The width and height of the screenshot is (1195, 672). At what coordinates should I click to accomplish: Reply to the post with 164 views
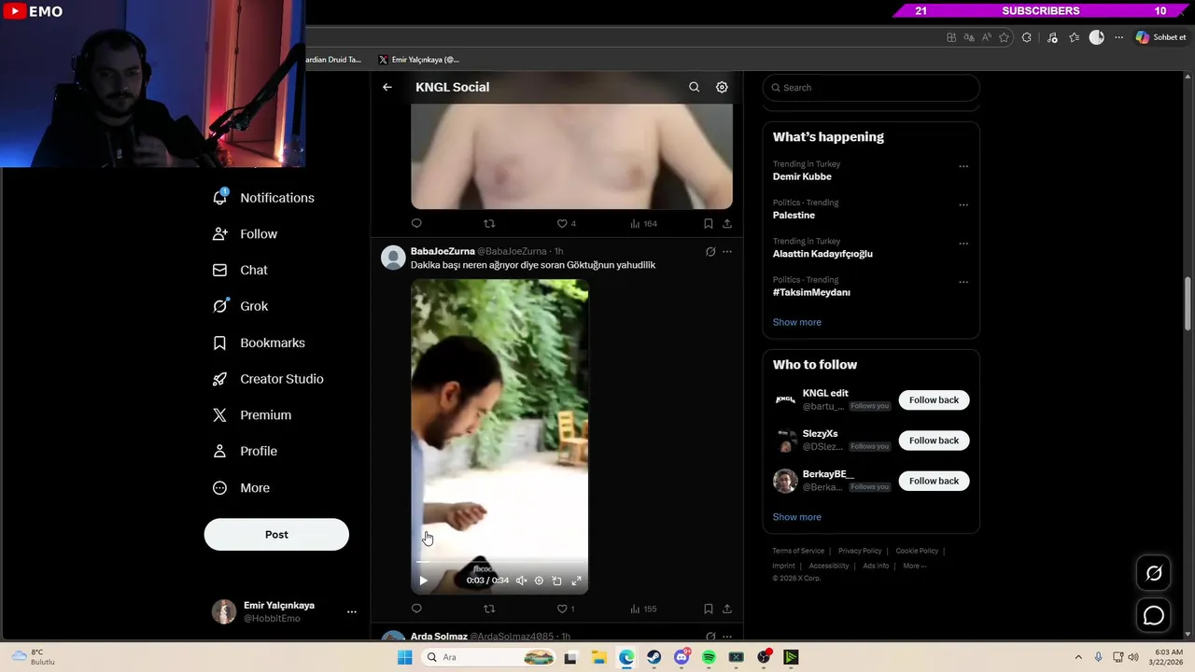click(416, 223)
